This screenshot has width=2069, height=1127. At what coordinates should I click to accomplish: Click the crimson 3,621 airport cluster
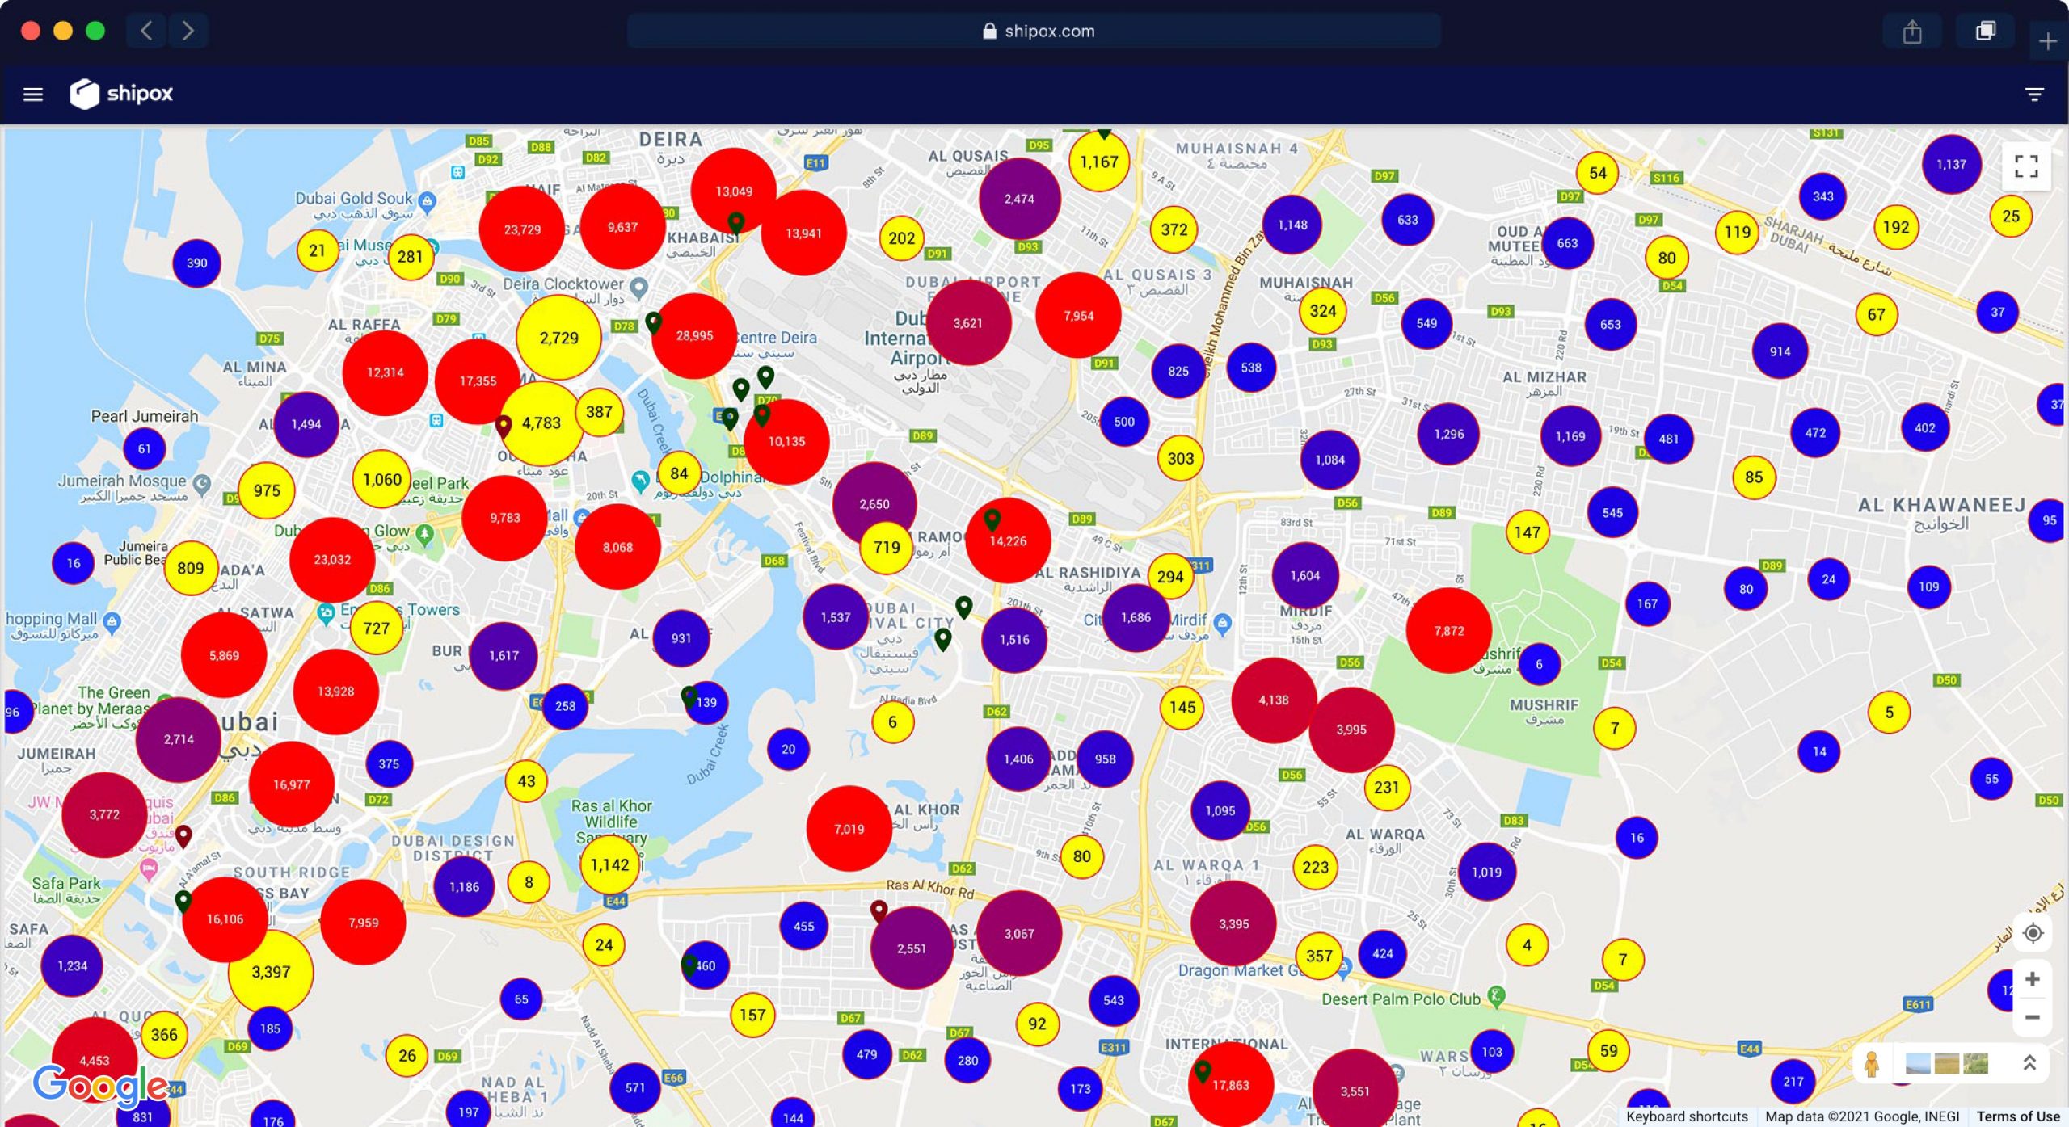tap(967, 323)
